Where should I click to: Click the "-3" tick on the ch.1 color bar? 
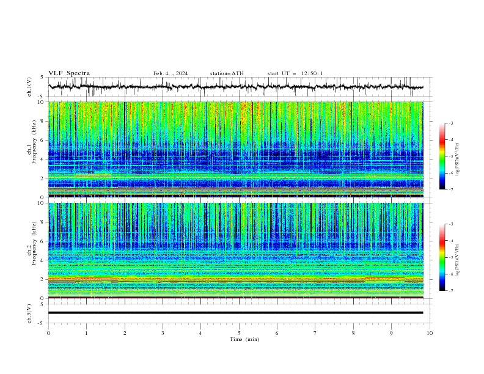click(x=451, y=123)
